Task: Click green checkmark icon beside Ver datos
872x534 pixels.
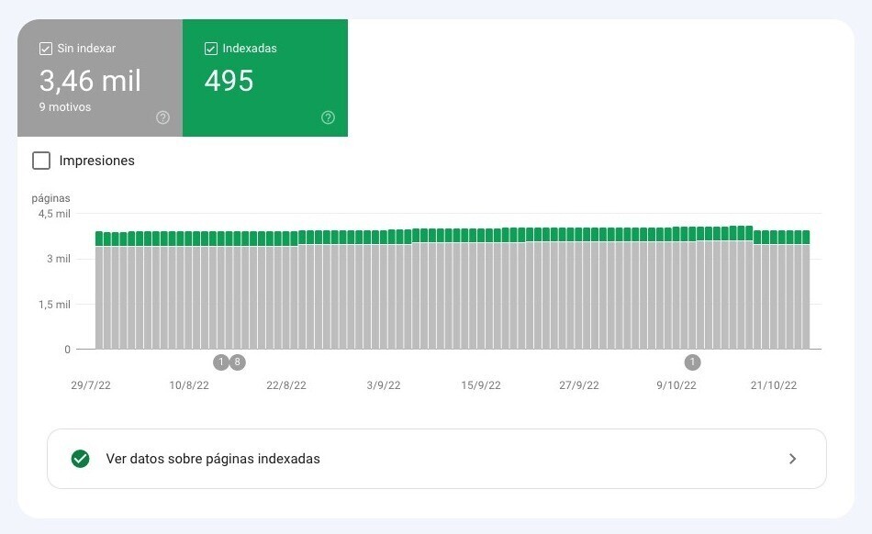Action: (81, 459)
